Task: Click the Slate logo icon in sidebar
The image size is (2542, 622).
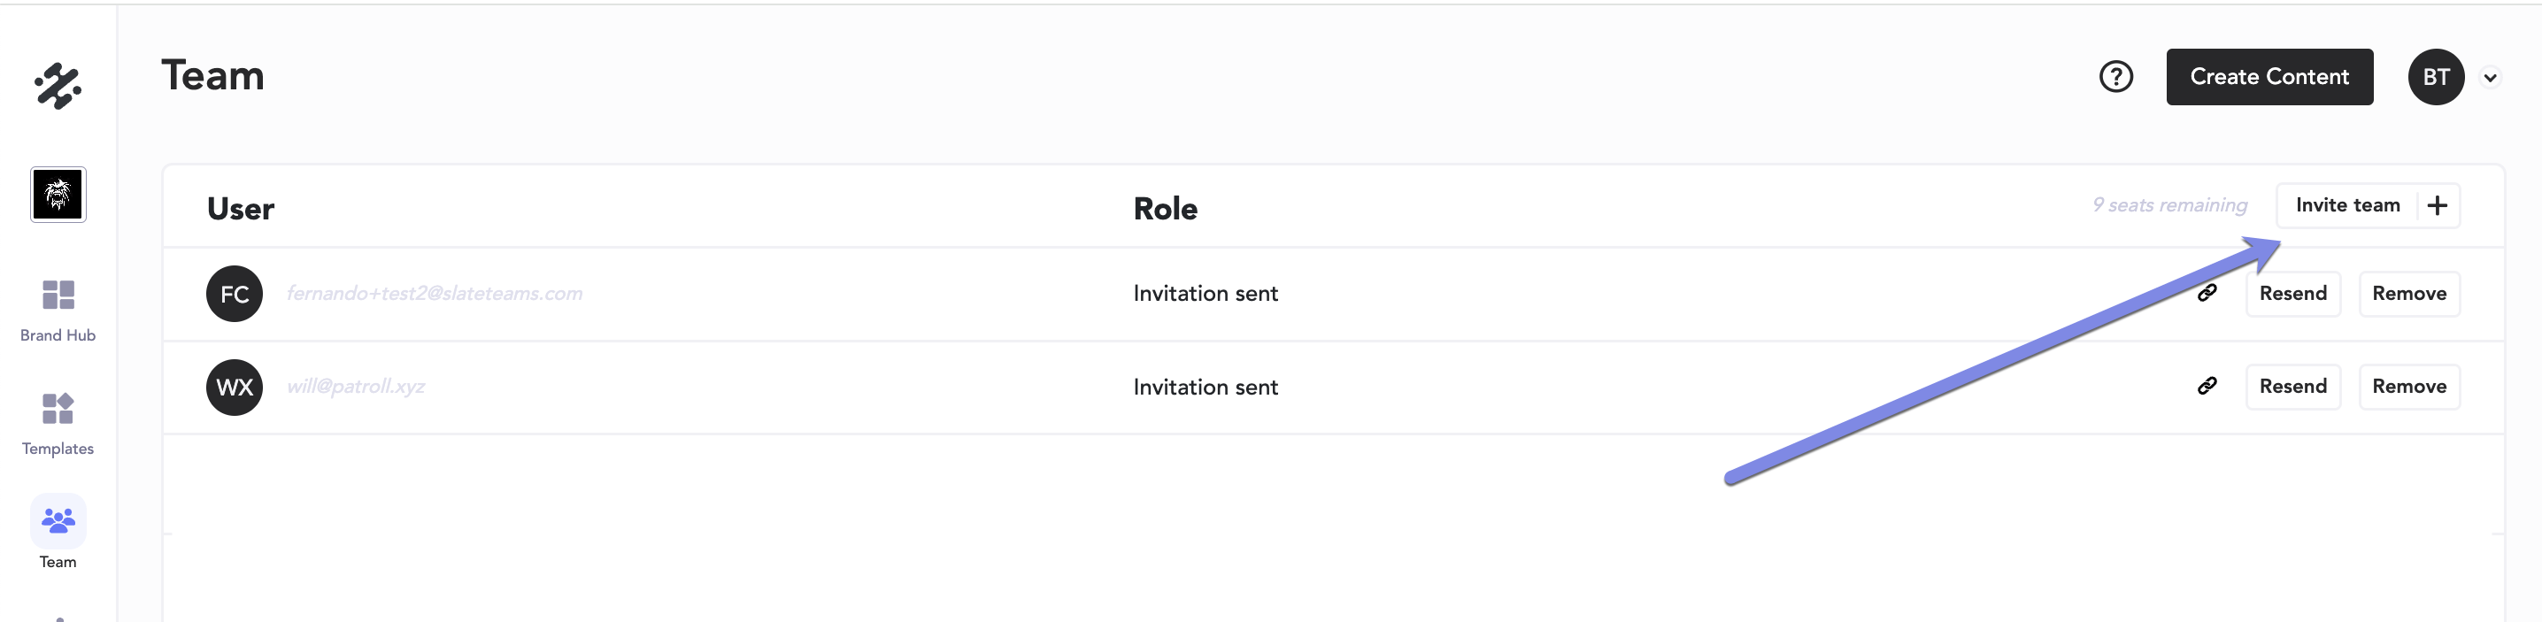Action: coord(58,86)
